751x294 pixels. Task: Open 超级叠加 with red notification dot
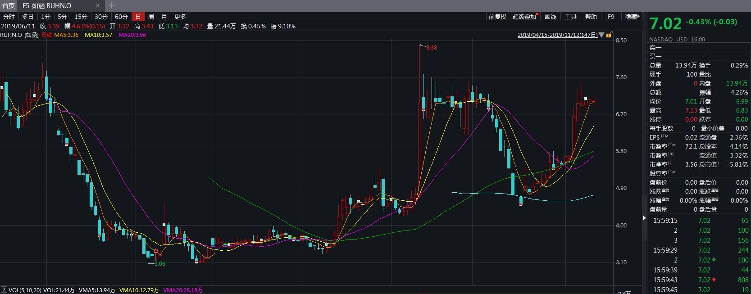[525, 17]
